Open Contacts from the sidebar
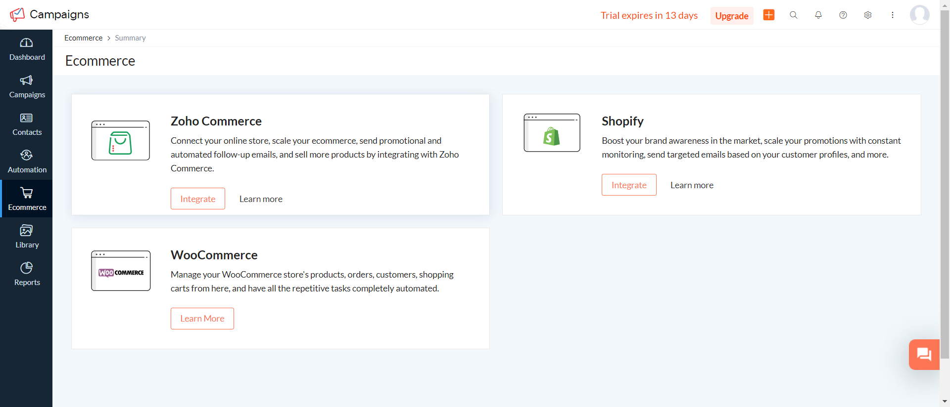This screenshot has width=950, height=407. [27, 124]
